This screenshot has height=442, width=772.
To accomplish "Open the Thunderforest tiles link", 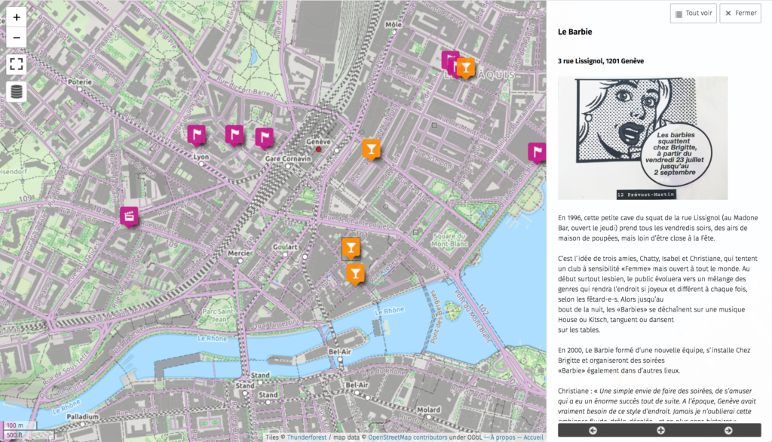I will 307,437.
